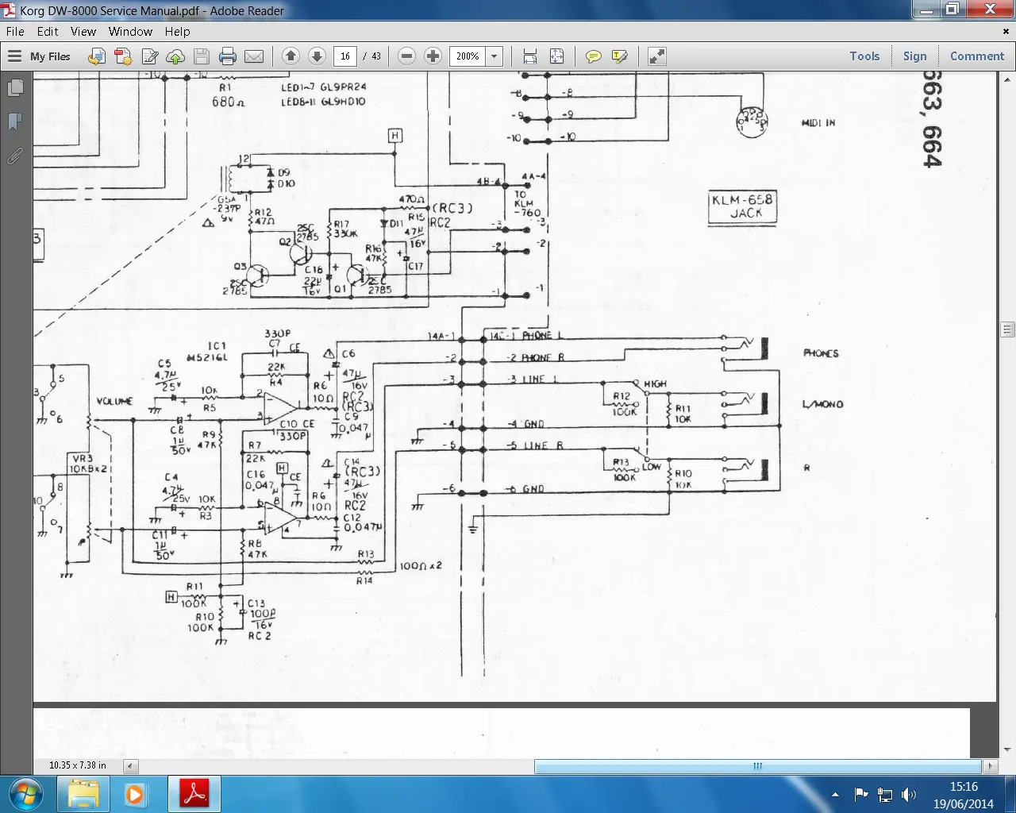
Task: Open File Explorer from the taskbar
Action: pyautogui.click(x=83, y=794)
